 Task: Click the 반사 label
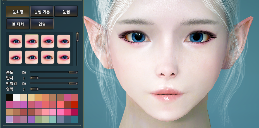[10, 78]
